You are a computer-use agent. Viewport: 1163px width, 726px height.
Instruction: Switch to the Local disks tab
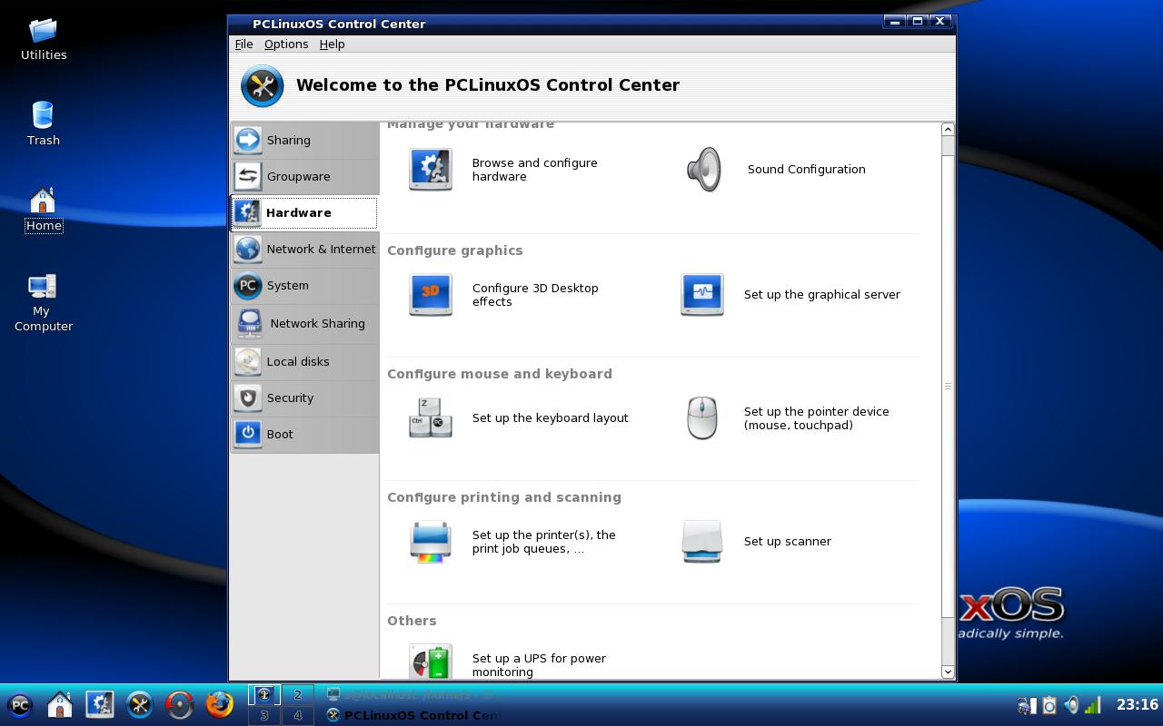coord(304,361)
